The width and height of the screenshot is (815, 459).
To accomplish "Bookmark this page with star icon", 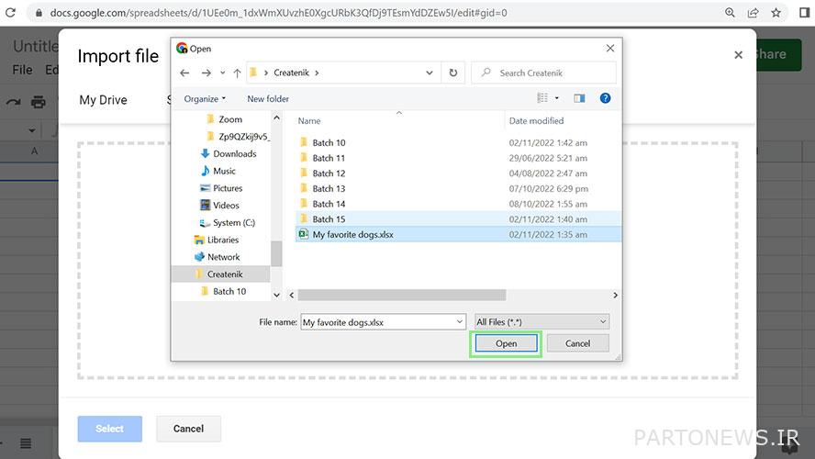I will pos(776,13).
